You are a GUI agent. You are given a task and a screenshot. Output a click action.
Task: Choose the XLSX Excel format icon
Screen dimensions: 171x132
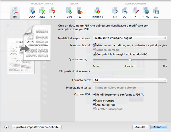click(42, 13)
